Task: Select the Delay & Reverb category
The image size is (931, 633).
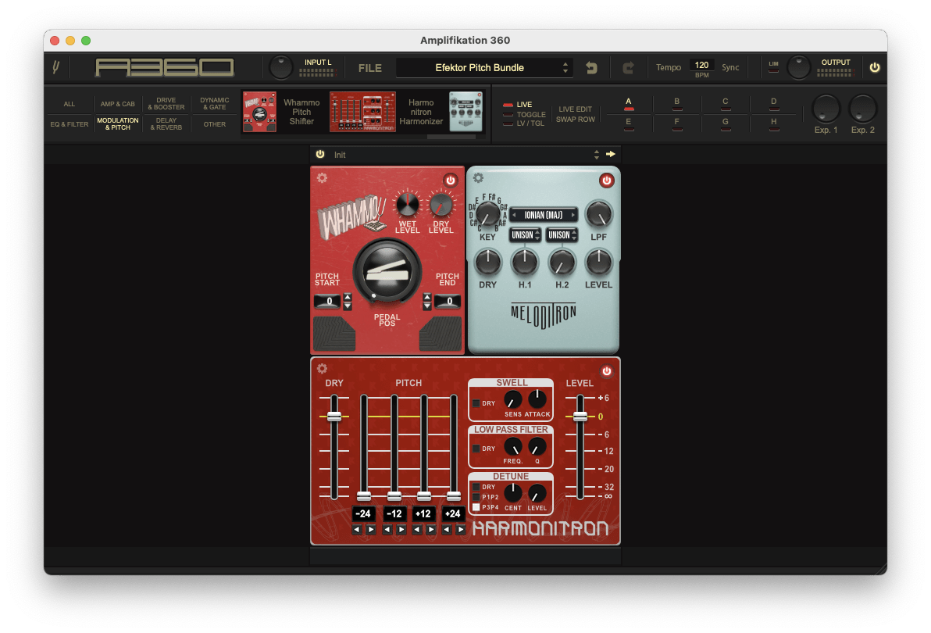Action: (165, 124)
